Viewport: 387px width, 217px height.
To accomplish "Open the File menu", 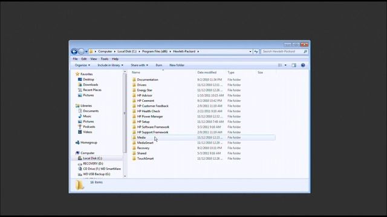I will [x=75, y=59].
